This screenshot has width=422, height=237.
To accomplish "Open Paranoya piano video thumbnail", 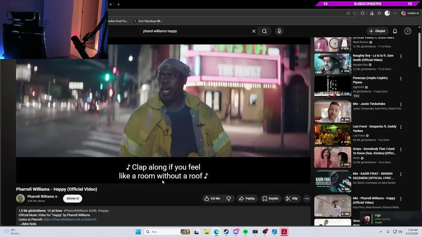I will [x=333, y=86].
